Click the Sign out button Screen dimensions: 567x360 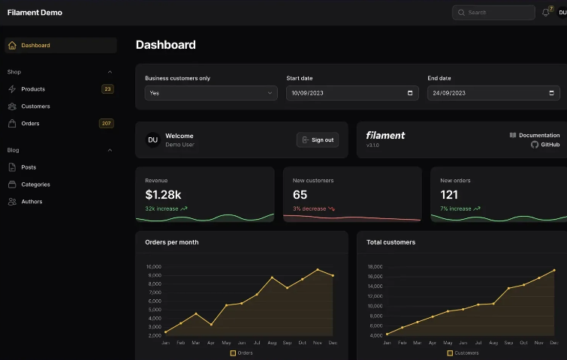318,139
